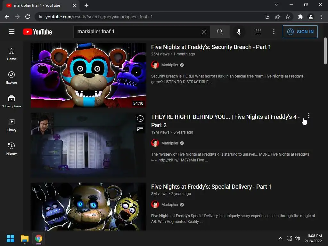View site information lock icon
Image resolution: width=328 pixels, height=246 pixels.
pyautogui.click(x=40, y=17)
